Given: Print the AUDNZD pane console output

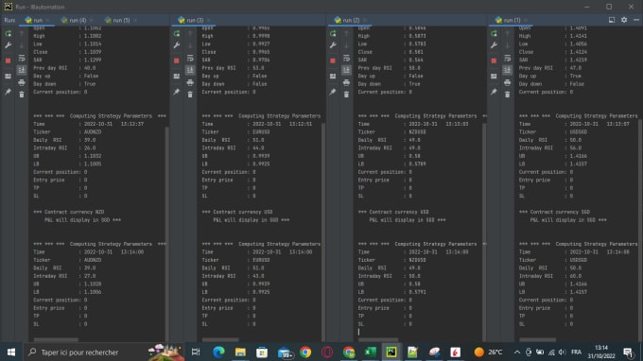Looking at the screenshot, I should click(x=22, y=83).
